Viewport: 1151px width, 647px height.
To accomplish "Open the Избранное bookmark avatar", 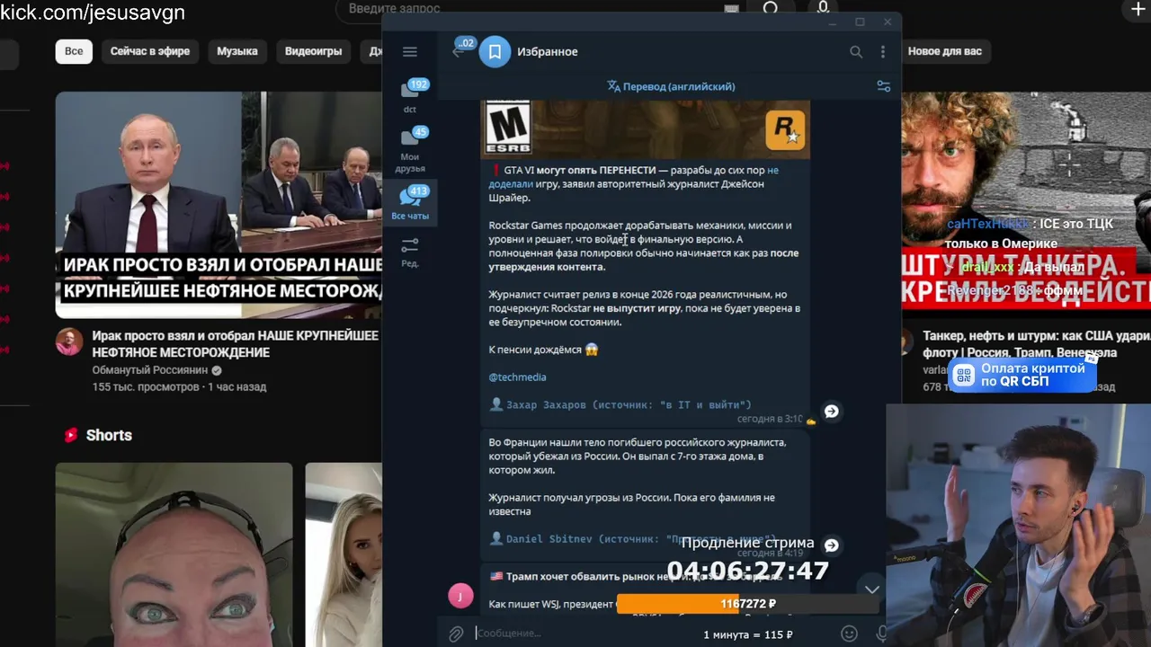I will pyautogui.click(x=495, y=52).
